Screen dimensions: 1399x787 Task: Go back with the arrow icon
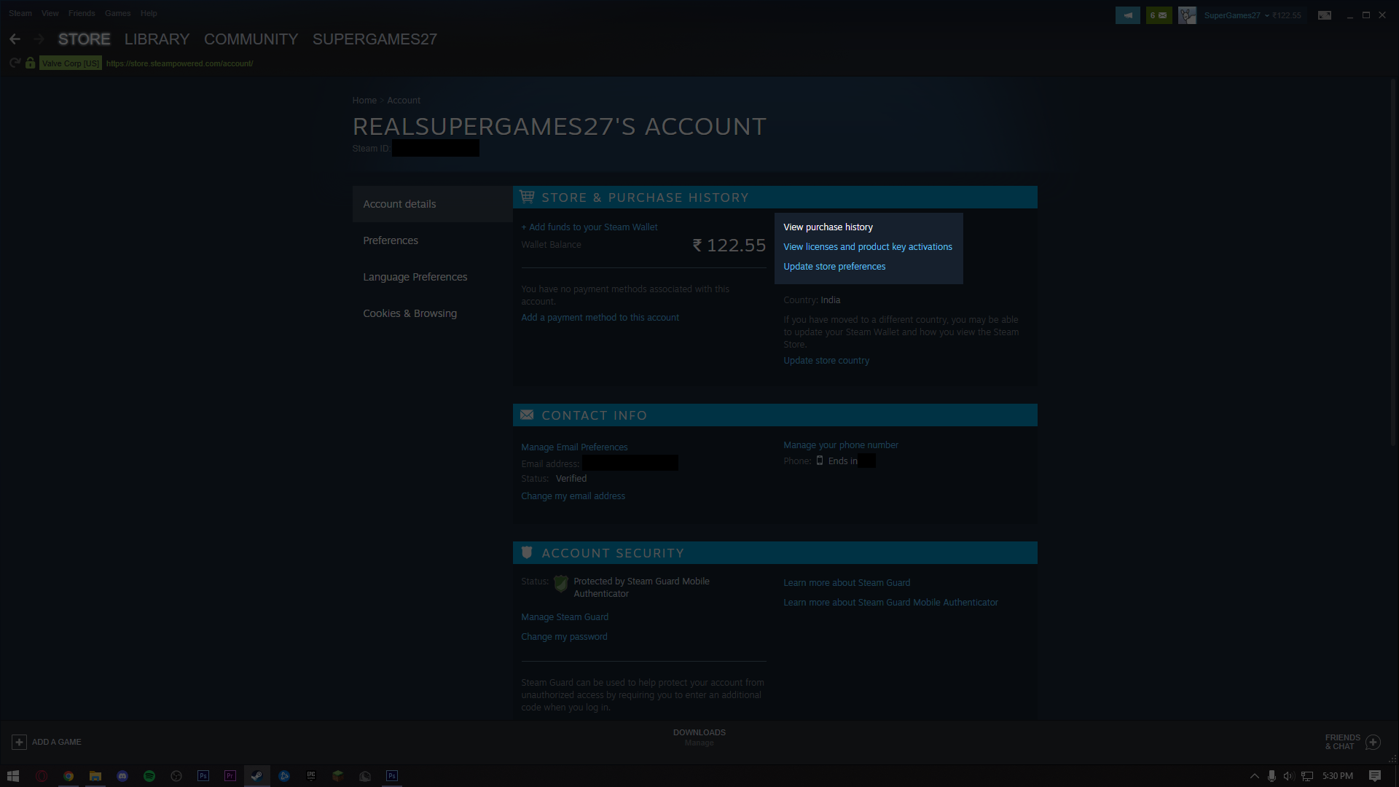click(x=15, y=39)
